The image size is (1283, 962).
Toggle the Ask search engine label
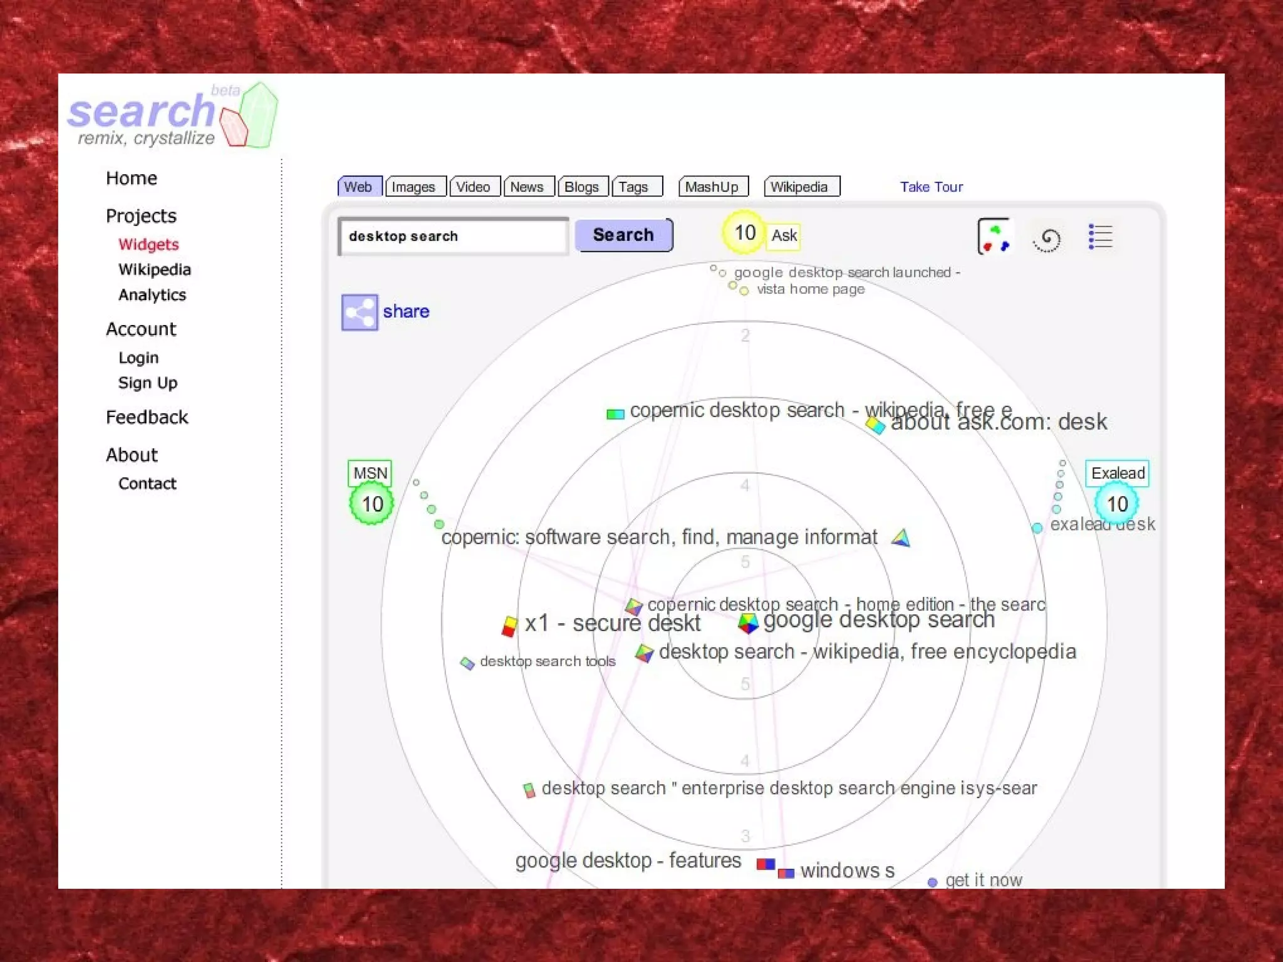click(784, 235)
